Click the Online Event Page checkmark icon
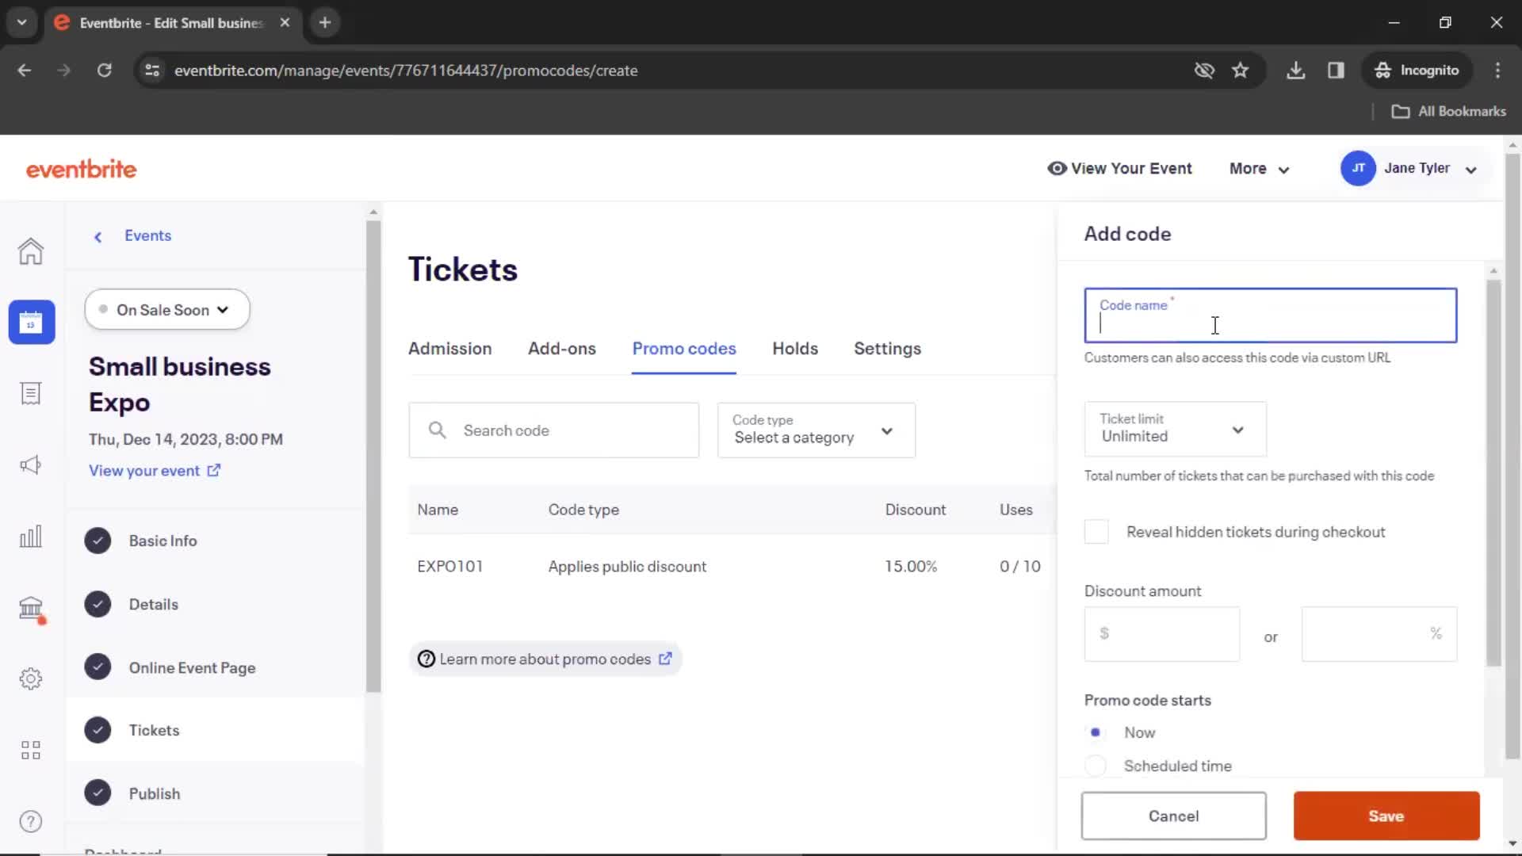This screenshot has height=856, width=1522. pyautogui.click(x=98, y=667)
